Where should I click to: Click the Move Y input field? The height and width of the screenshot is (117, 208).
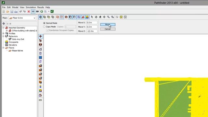tap(92, 27)
